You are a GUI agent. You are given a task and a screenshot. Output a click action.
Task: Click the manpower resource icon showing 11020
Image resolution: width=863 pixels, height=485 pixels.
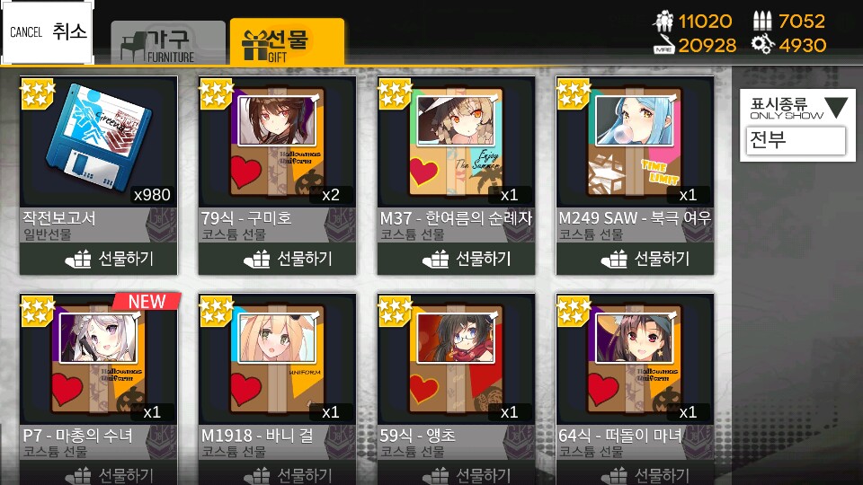pyautogui.click(x=663, y=22)
